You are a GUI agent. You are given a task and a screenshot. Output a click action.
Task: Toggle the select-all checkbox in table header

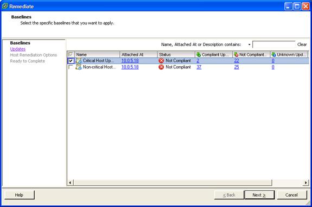71,54
